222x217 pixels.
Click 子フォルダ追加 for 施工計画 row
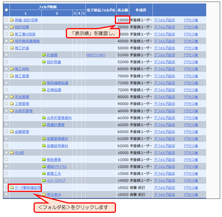pos(164,48)
